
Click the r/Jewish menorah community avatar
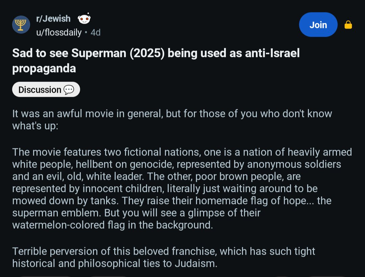[21, 25]
